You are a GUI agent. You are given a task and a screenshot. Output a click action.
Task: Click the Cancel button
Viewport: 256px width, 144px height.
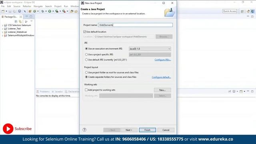coord(166,130)
